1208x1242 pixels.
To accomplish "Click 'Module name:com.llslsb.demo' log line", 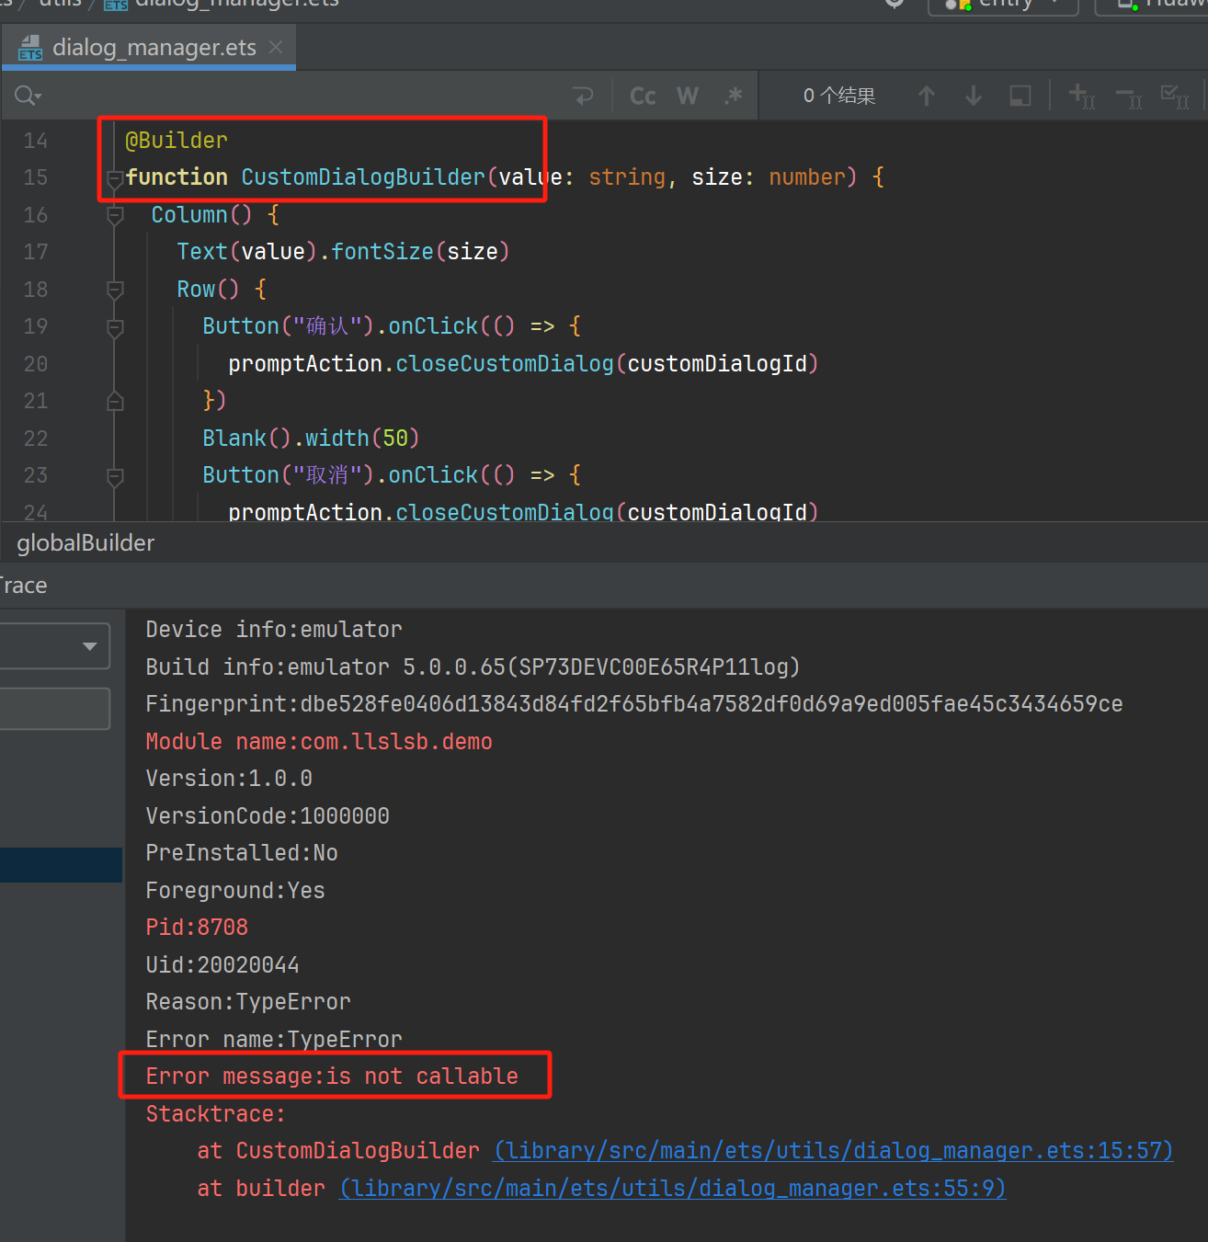I will point(319,742).
